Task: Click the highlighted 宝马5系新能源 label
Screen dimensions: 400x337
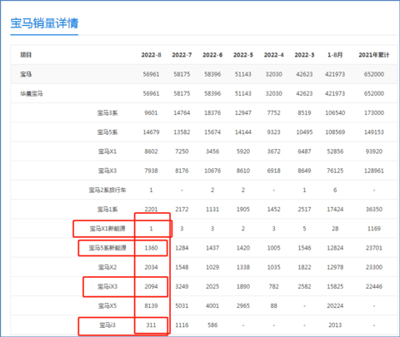Action: (107, 248)
